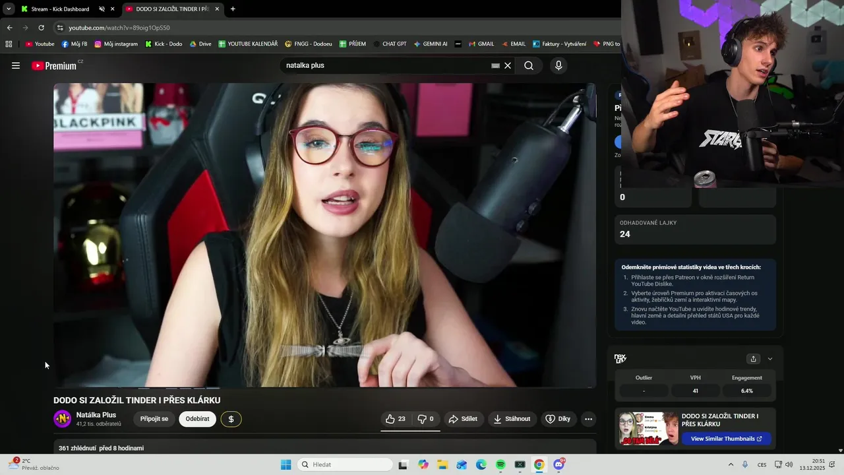Viewport: 844px width, 475px height.
Task: Open the FNGG - Dodoeu bookmark
Action: 309,44
